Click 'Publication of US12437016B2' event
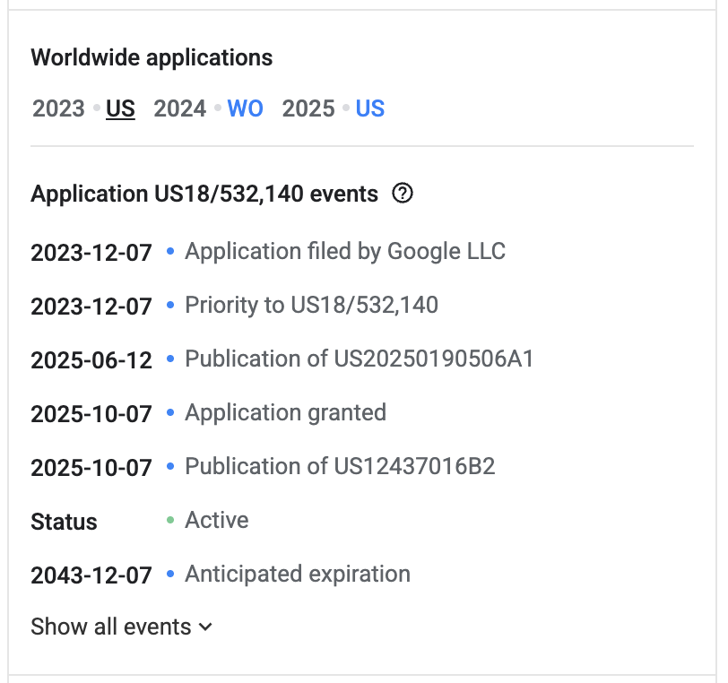Screen dimensions: 728x683 tap(340, 466)
